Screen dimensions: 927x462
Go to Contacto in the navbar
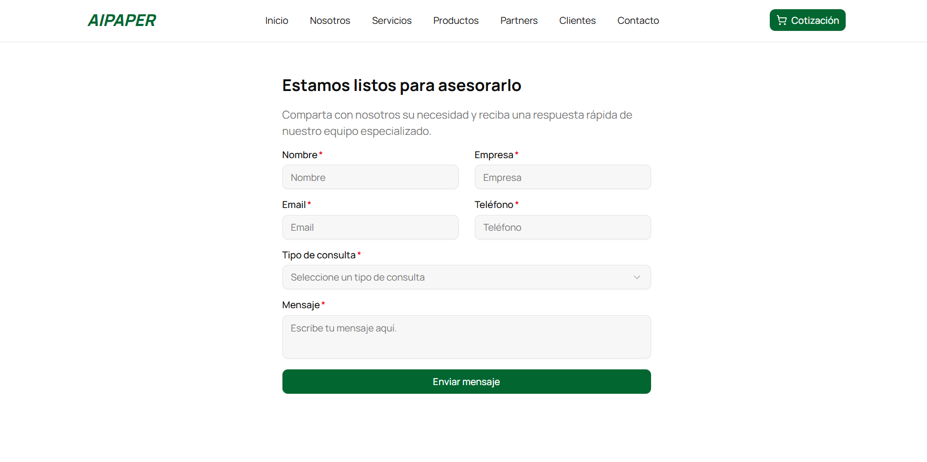[638, 21]
